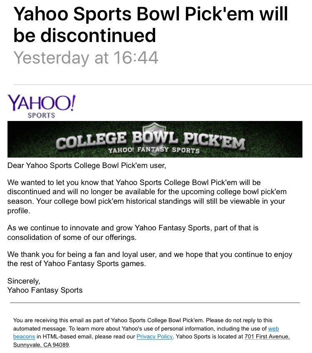
Task: Click the Yahoo! Sports logo
Action: (x=42, y=106)
